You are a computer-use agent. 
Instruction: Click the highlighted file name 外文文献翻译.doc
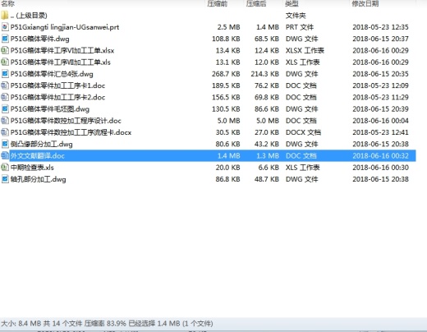point(38,156)
